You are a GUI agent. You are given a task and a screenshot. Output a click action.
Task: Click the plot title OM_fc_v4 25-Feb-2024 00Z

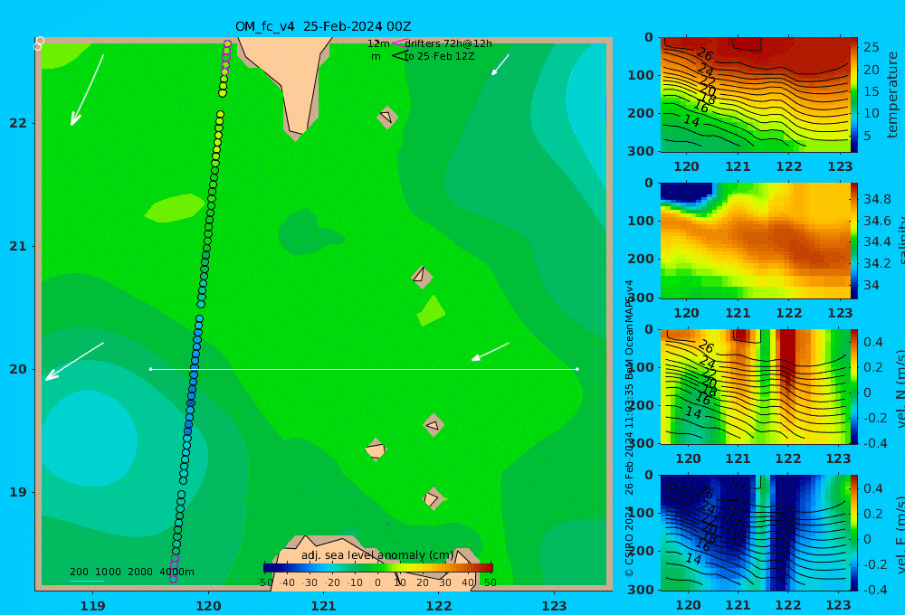pyautogui.click(x=323, y=26)
